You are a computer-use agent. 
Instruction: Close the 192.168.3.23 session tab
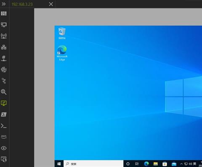pos(51,4)
